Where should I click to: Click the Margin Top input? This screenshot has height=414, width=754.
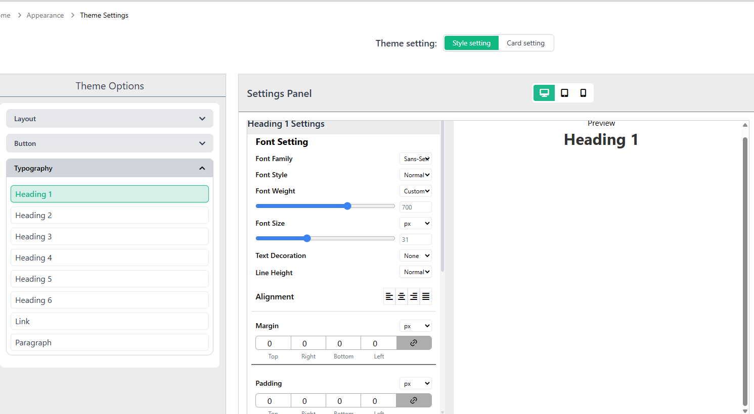point(273,343)
